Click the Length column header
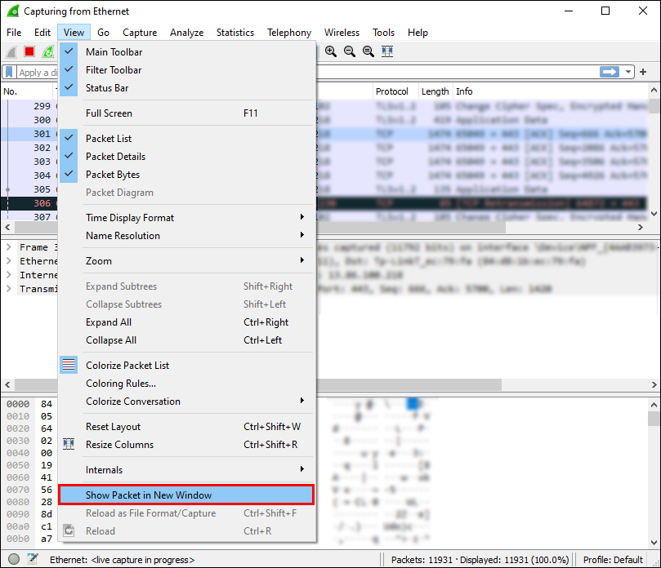This screenshot has width=661, height=568. coord(435,91)
